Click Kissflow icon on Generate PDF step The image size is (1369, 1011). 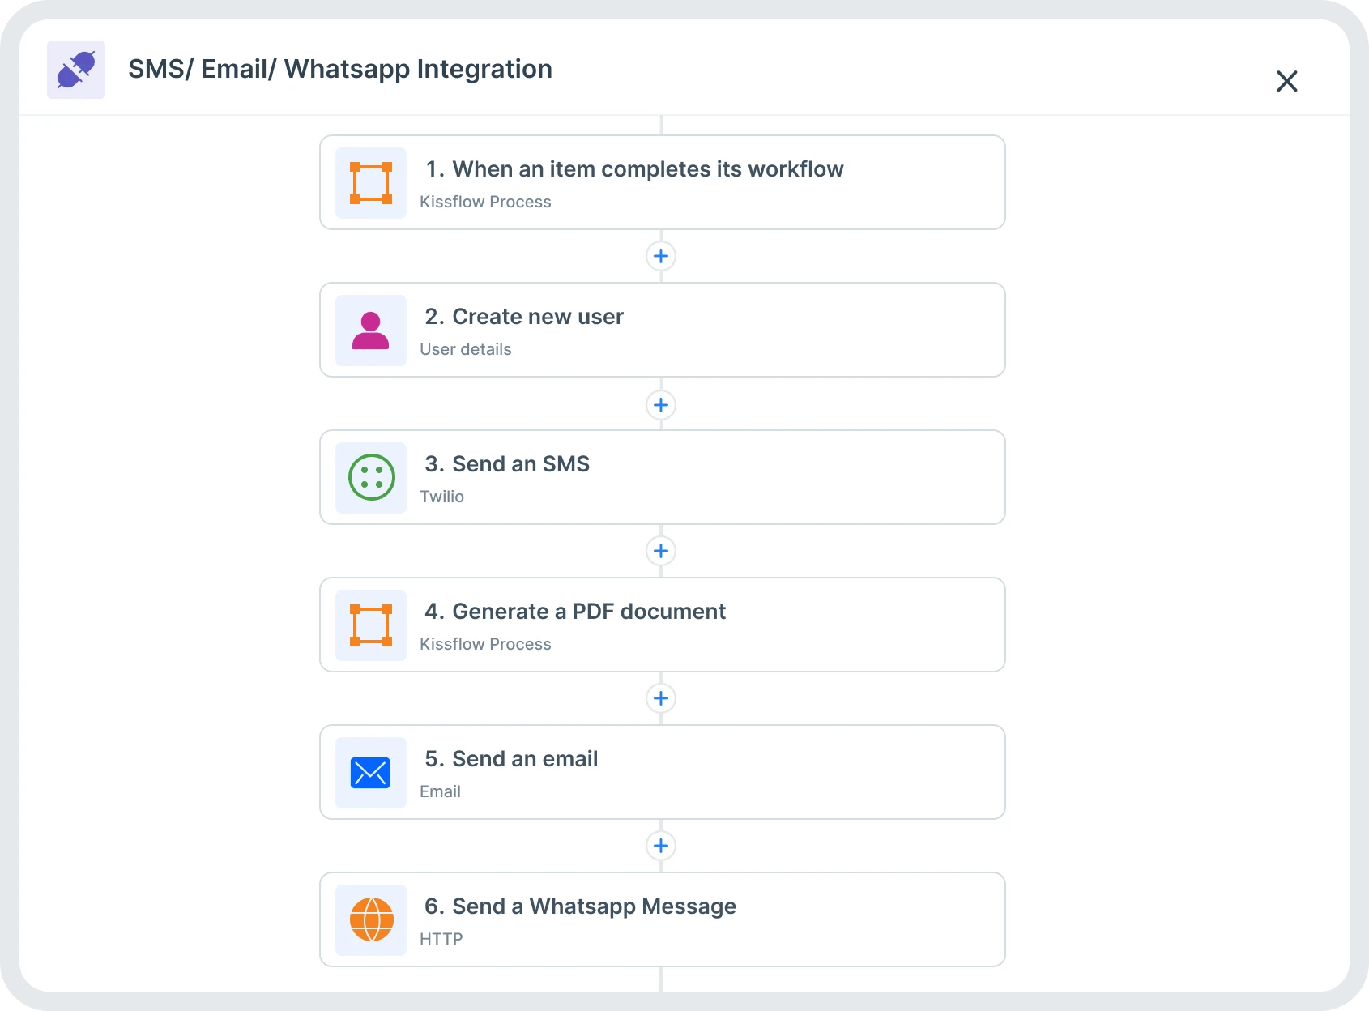(x=371, y=625)
